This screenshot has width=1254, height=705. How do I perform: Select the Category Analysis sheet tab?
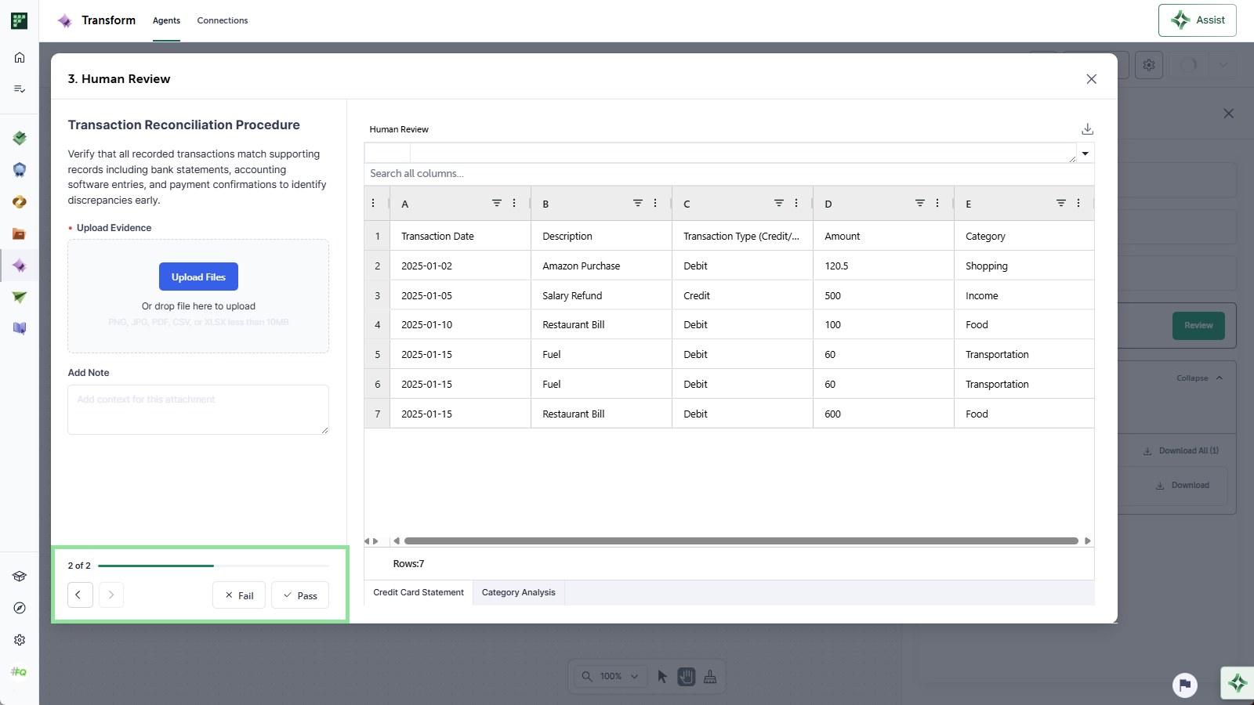click(518, 593)
